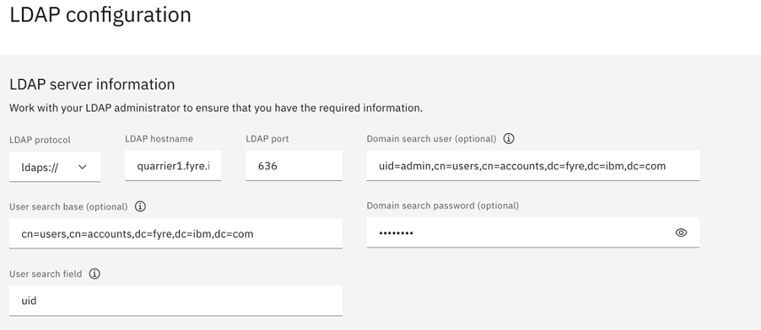Focus the LDAP hostname input box
This screenshot has height=330, width=761.
click(173, 166)
